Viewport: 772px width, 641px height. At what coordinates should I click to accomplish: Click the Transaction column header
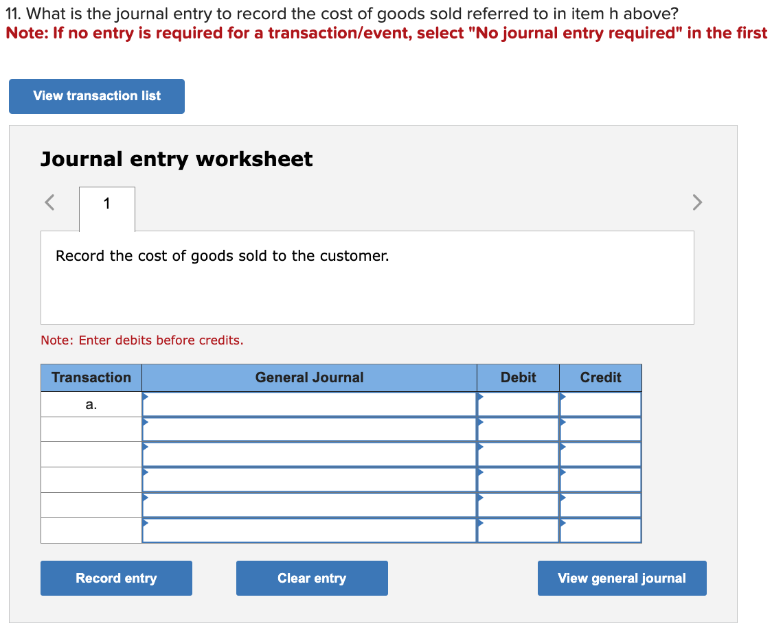point(91,378)
